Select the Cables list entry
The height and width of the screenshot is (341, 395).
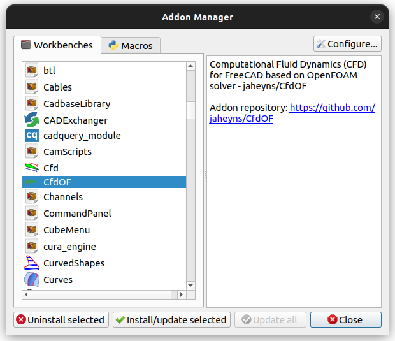click(104, 87)
